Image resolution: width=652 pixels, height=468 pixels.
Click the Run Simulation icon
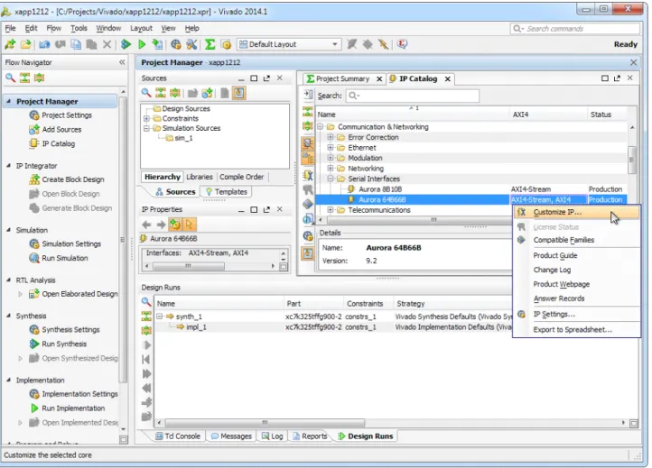pos(34,258)
